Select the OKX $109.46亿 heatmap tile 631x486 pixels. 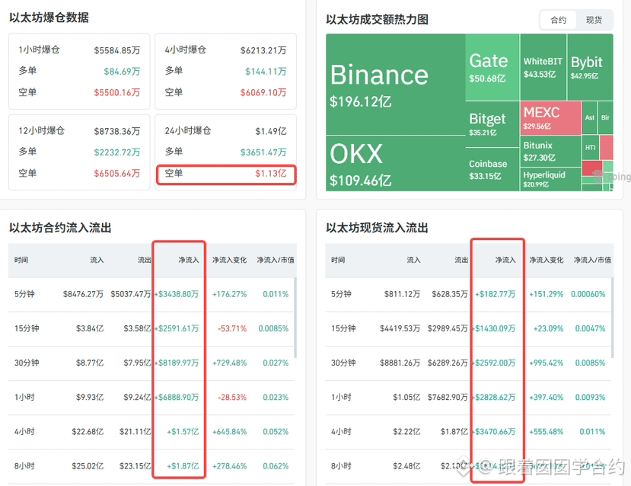click(395, 164)
